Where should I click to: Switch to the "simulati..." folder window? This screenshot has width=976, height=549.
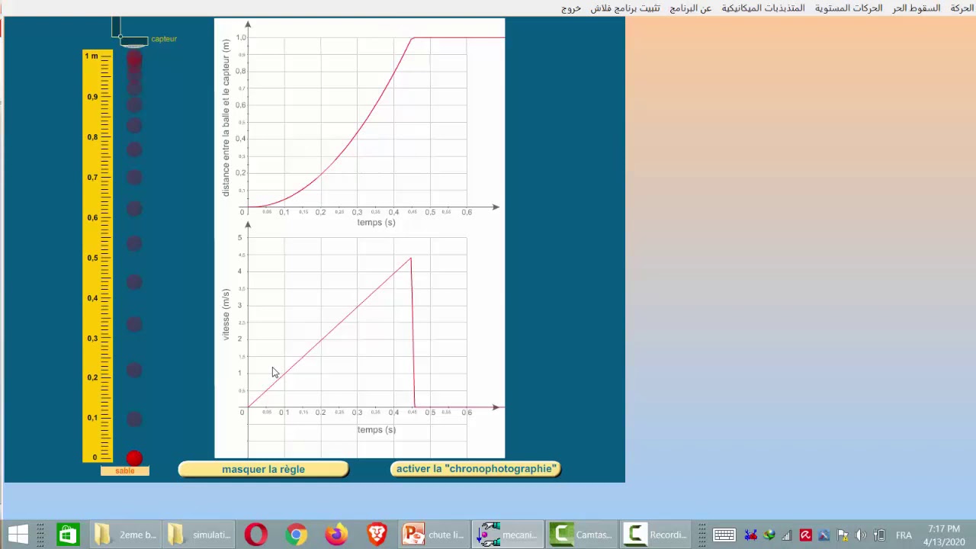[200, 535]
